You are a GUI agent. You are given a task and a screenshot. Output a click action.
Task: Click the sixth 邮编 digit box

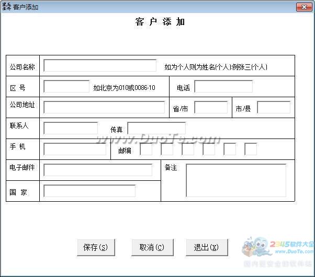[x=251, y=149]
